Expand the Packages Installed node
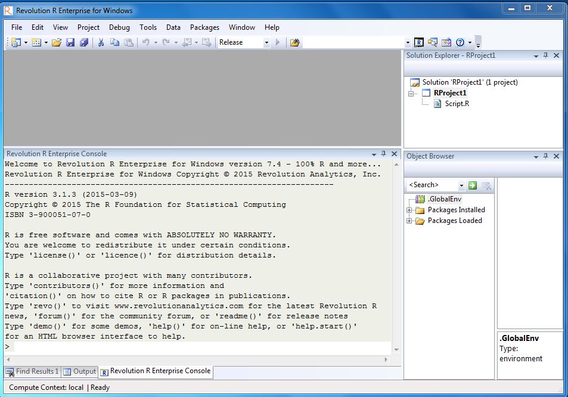The image size is (568, 397). (x=409, y=210)
